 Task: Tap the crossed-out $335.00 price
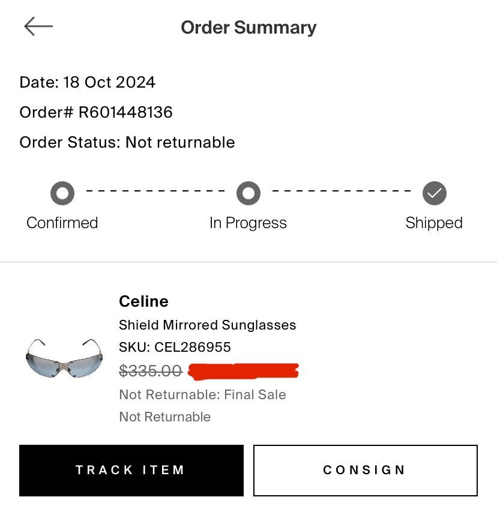pos(150,370)
